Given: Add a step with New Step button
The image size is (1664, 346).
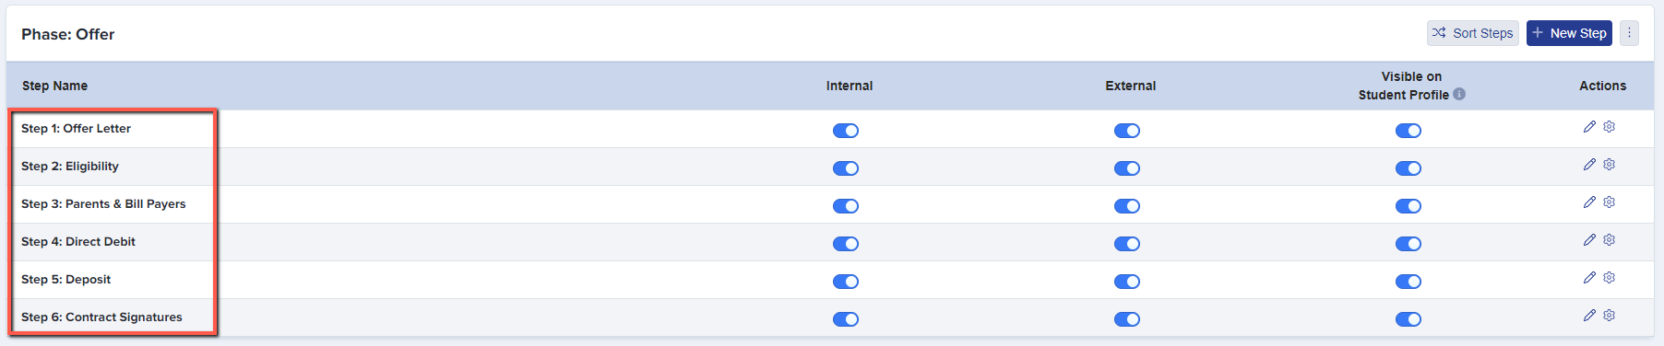Looking at the screenshot, I should (1569, 33).
